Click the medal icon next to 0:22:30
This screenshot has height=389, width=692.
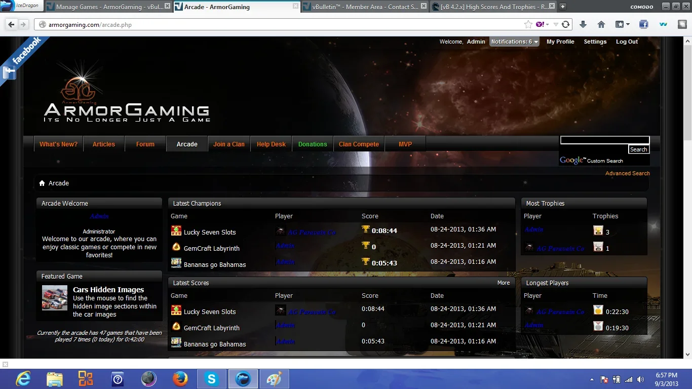pos(598,310)
